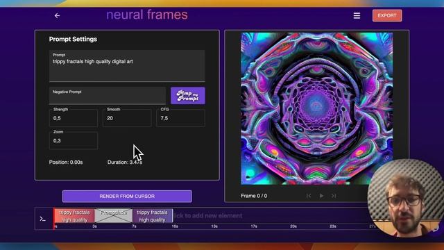Viewport: 444px width, 250px height.
Task: Edit the CFG value field
Action: tap(180, 117)
